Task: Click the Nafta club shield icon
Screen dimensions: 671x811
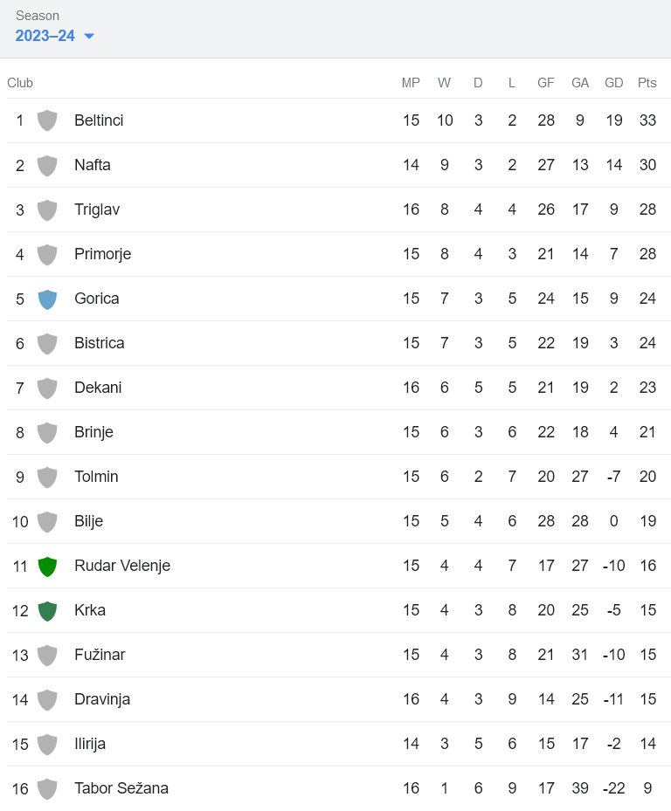Action: 47,165
